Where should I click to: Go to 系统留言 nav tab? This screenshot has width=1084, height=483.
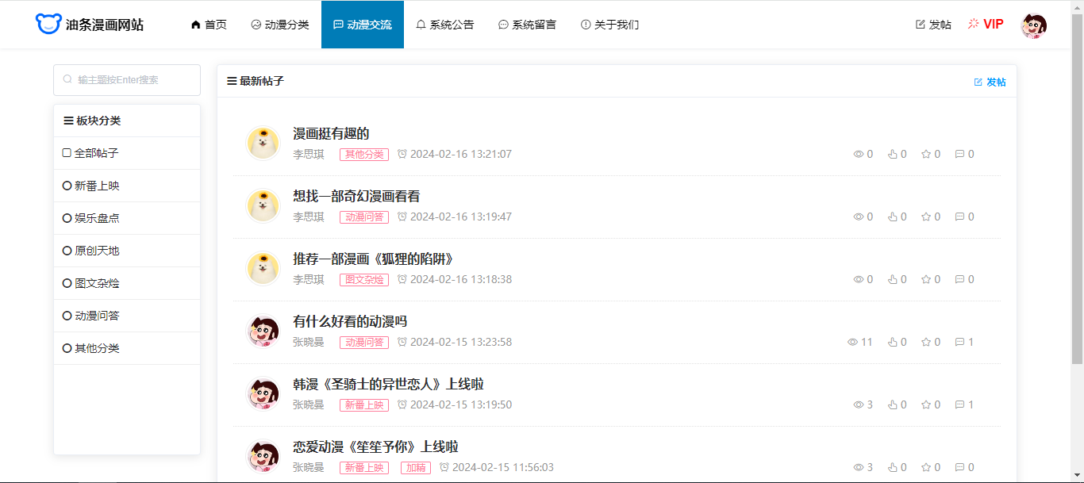[528, 25]
